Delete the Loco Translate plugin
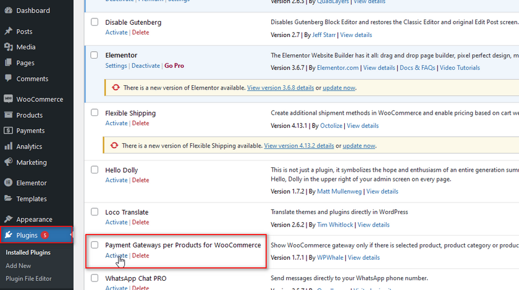The height and width of the screenshot is (290, 519). [x=140, y=222]
